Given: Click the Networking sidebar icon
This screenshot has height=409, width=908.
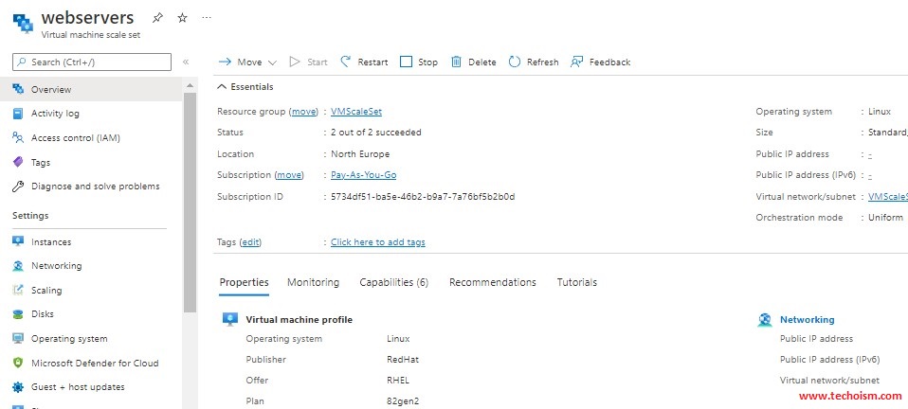Looking at the screenshot, I should (18, 265).
